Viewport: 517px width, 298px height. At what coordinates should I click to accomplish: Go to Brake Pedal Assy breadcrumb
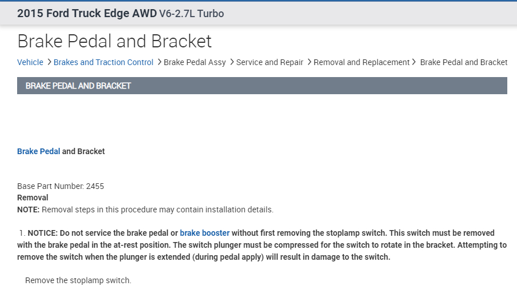(195, 62)
